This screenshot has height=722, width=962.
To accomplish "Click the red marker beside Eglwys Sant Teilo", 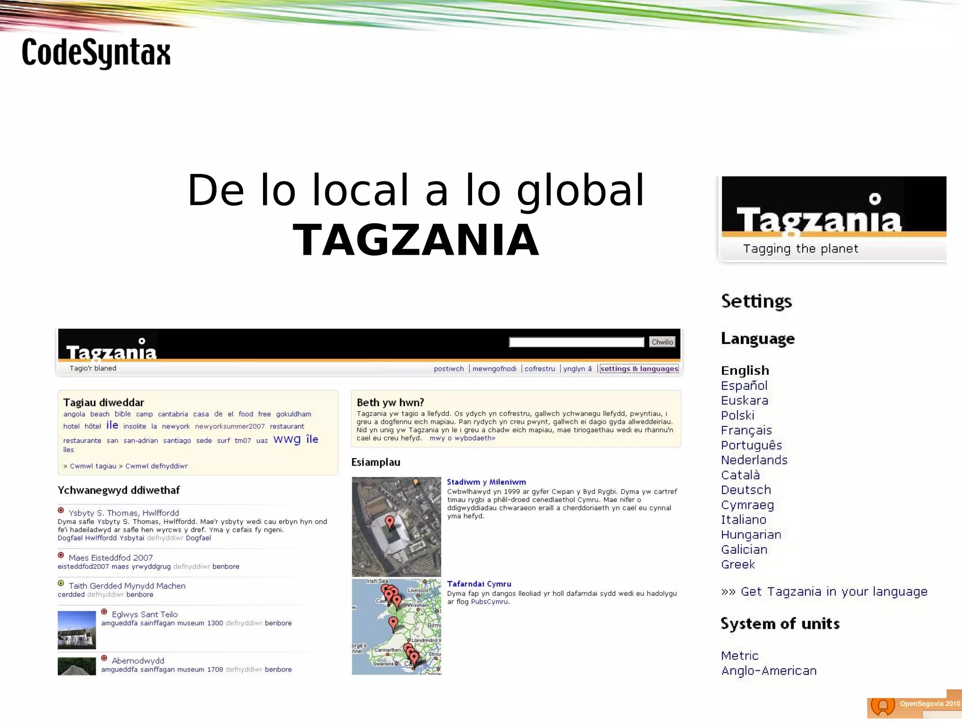I will point(104,612).
